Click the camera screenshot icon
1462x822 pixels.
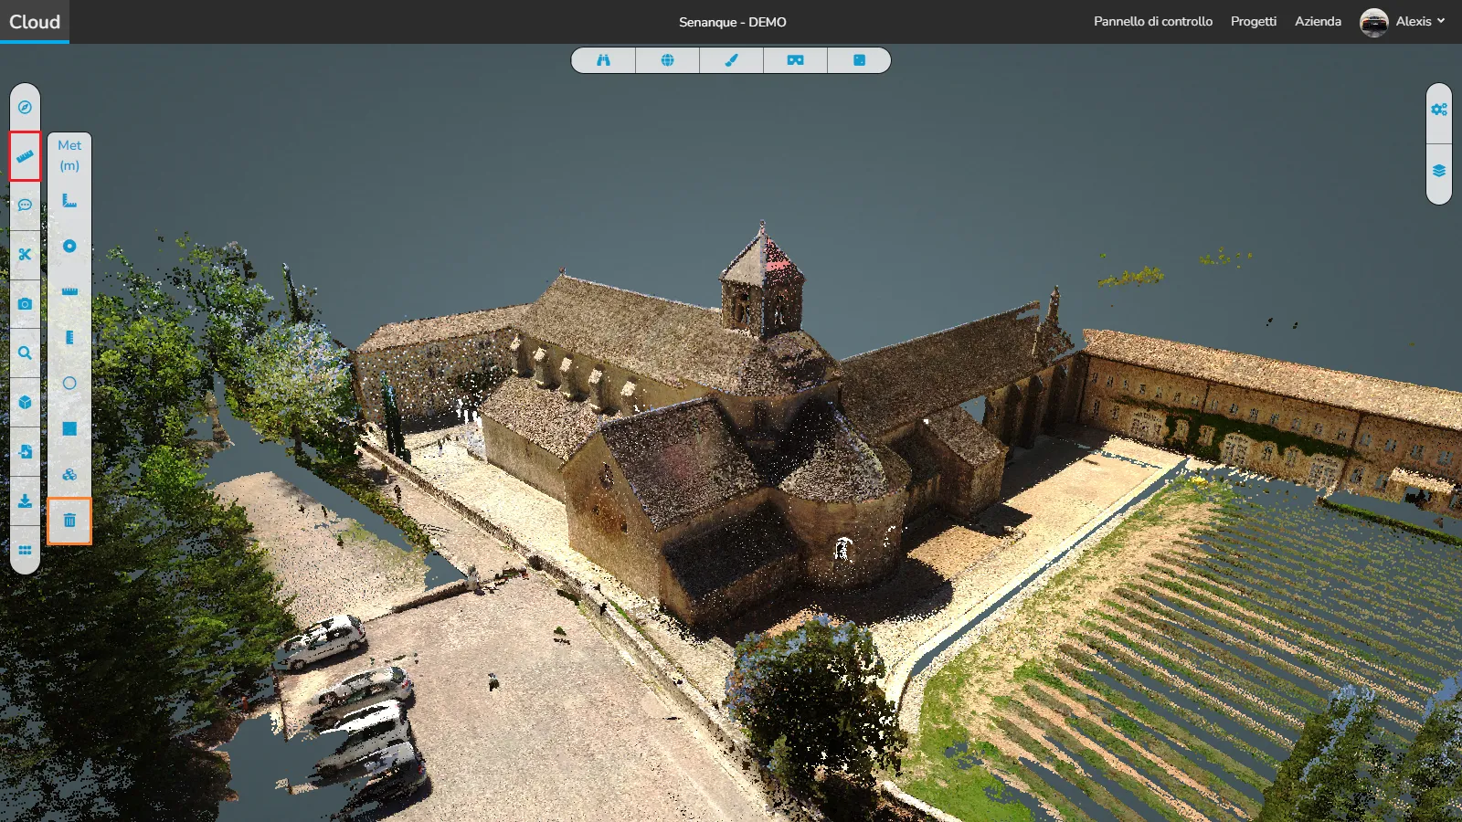coord(25,304)
